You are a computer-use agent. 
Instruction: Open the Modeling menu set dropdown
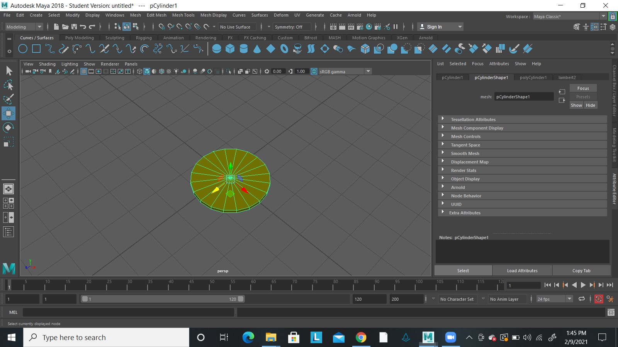[24, 27]
